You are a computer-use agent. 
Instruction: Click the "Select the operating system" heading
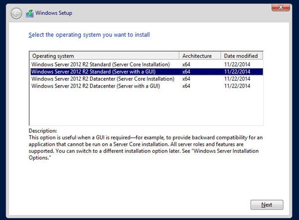point(89,35)
